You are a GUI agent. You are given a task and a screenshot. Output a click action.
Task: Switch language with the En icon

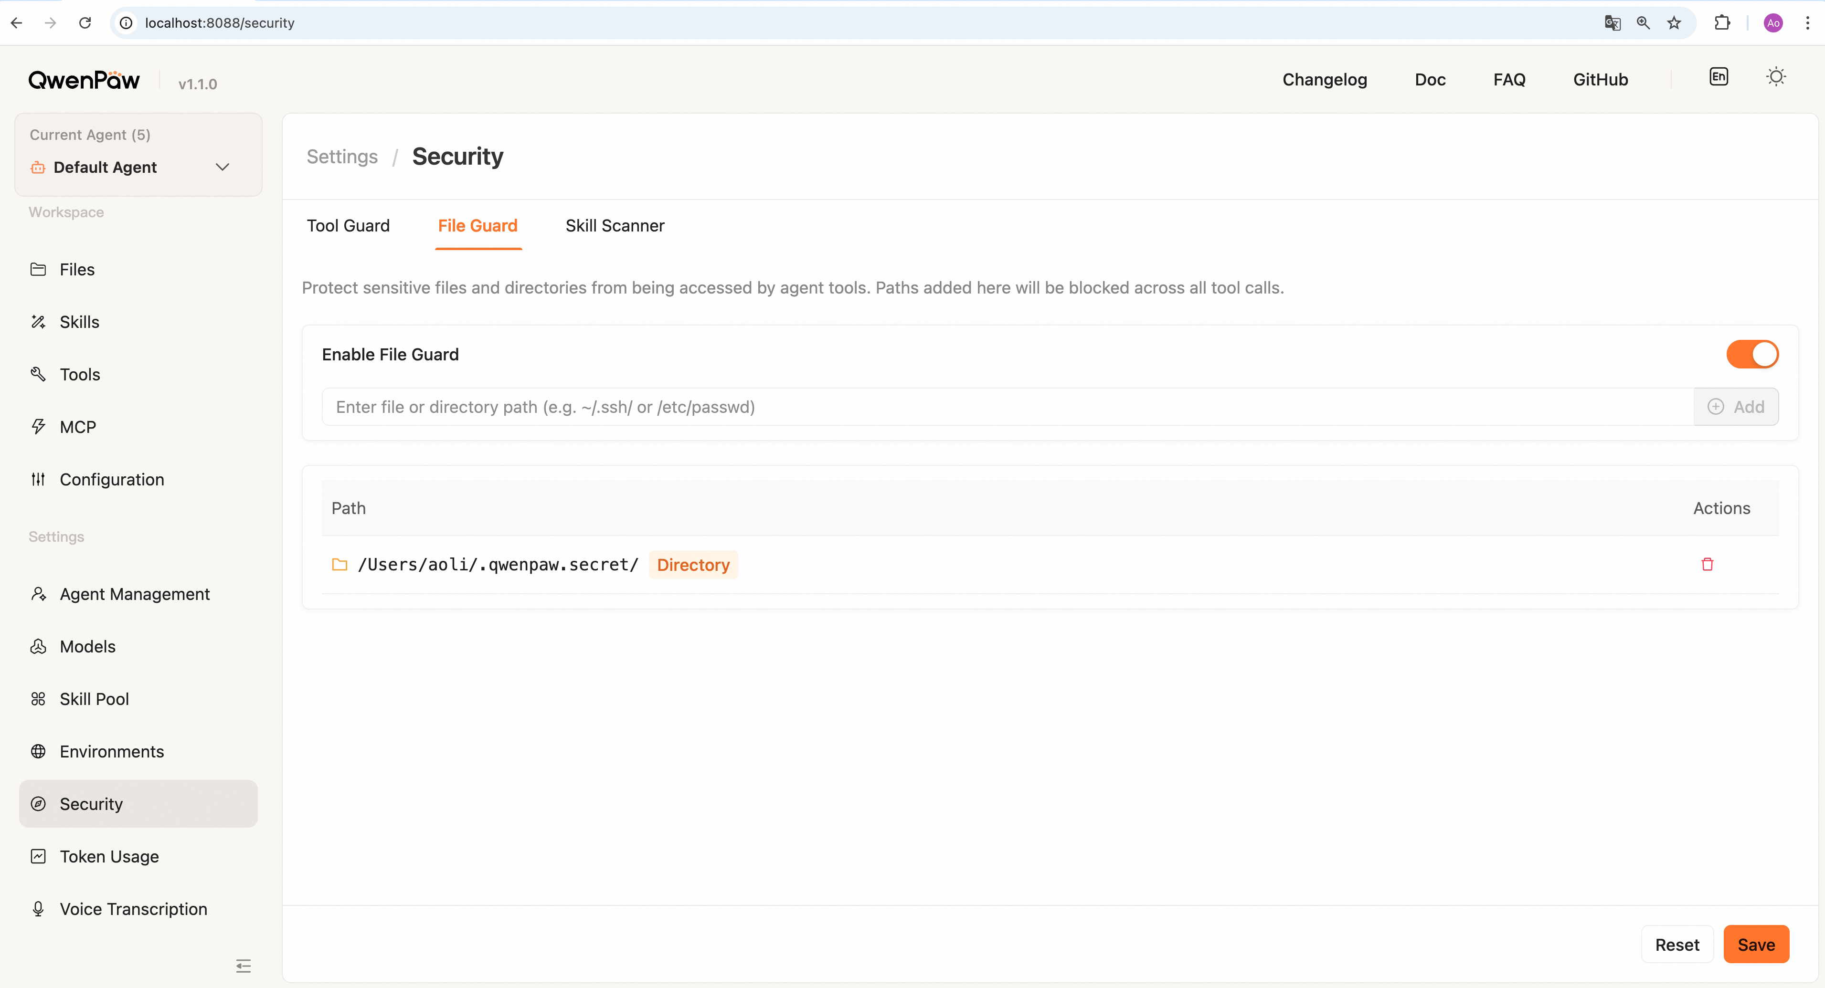[x=1719, y=77]
